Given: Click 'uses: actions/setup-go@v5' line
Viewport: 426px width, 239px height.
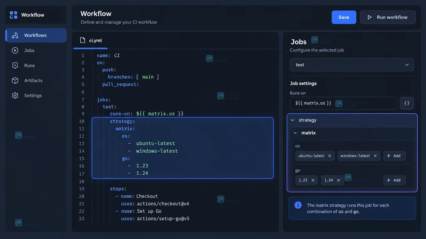Looking at the screenshot, I should [155, 219].
